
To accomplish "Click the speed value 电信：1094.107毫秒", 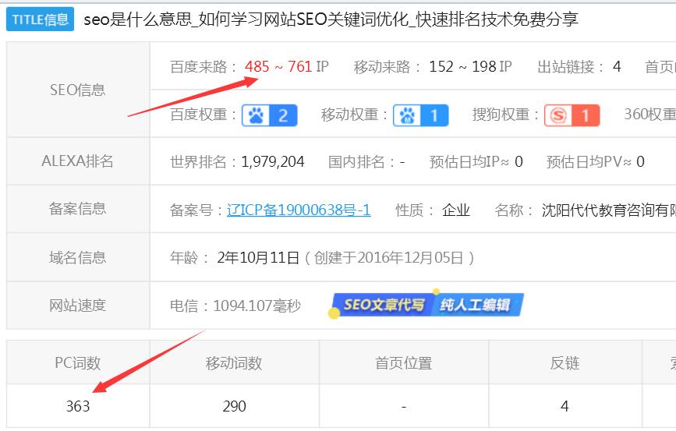I will pyautogui.click(x=235, y=306).
